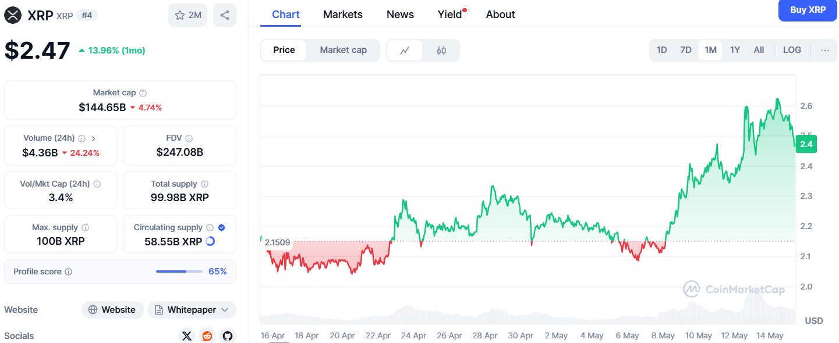Show the Market cap info tooltip icon

pos(143,93)
